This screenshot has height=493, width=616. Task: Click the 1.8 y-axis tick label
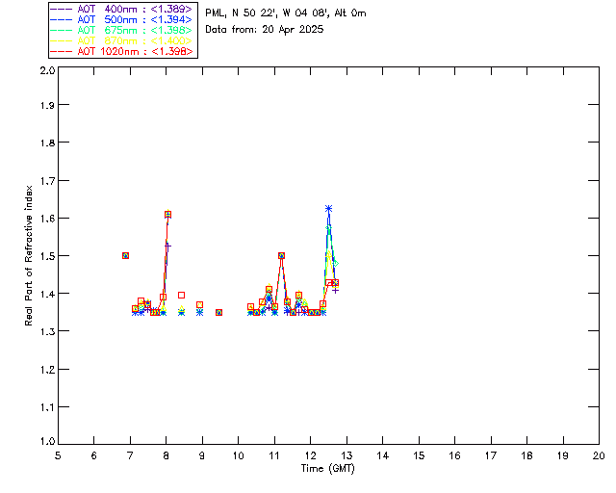click(x=47, y=143)
